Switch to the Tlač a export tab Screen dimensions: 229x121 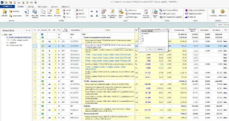click(43, 7)
